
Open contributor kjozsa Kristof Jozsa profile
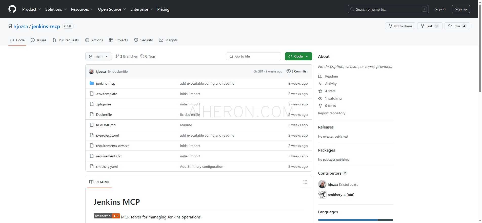343,184
